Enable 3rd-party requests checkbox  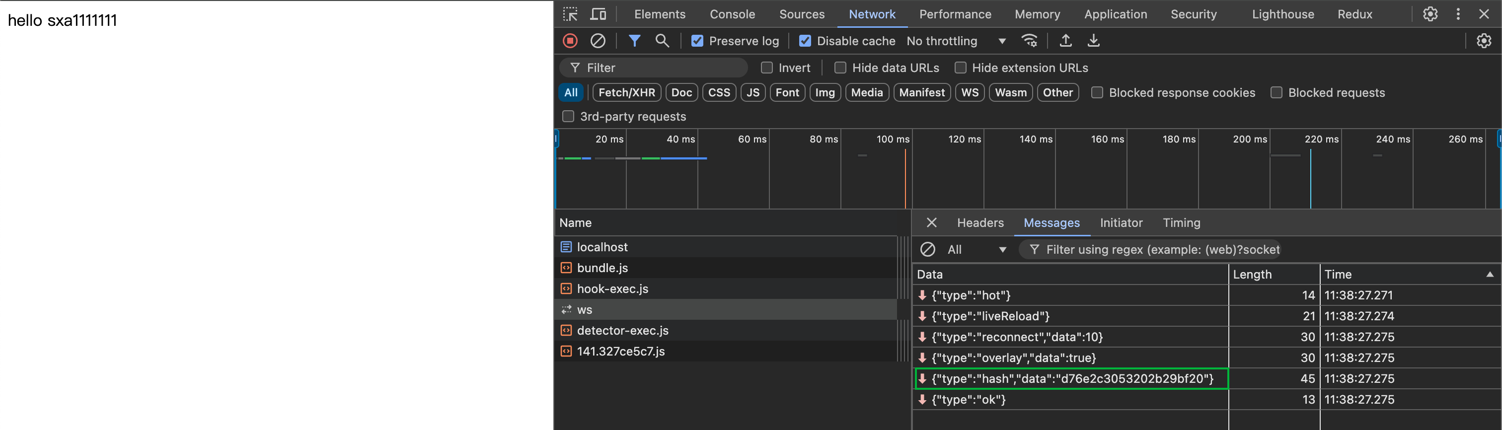(x=568, y=116)
